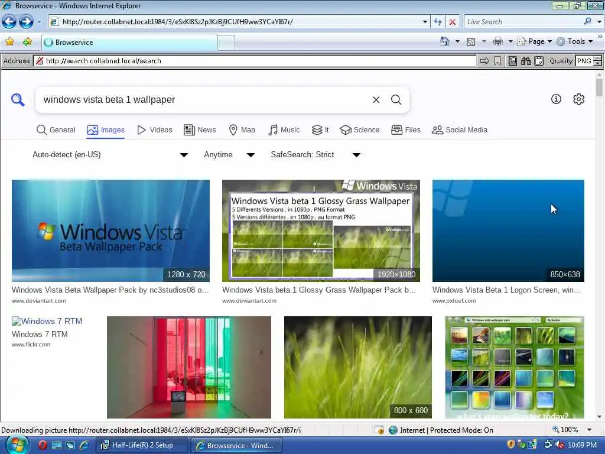Click the Home icon in command bar
Image resolution: width=605 pixels, height=454 pixels.
pos(445,41)
